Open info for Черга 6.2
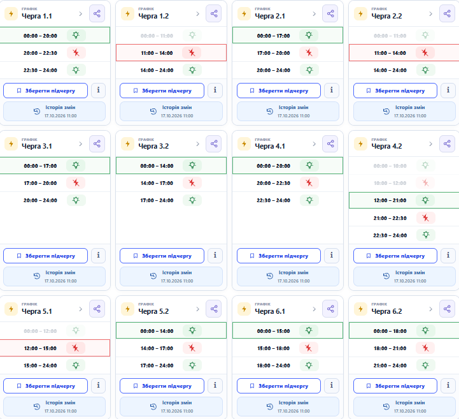459x419 pixels. tap(448, 386)
